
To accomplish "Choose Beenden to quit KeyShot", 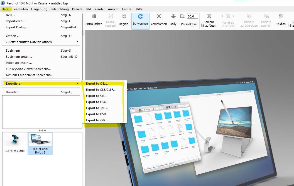I will pos(41,92).
